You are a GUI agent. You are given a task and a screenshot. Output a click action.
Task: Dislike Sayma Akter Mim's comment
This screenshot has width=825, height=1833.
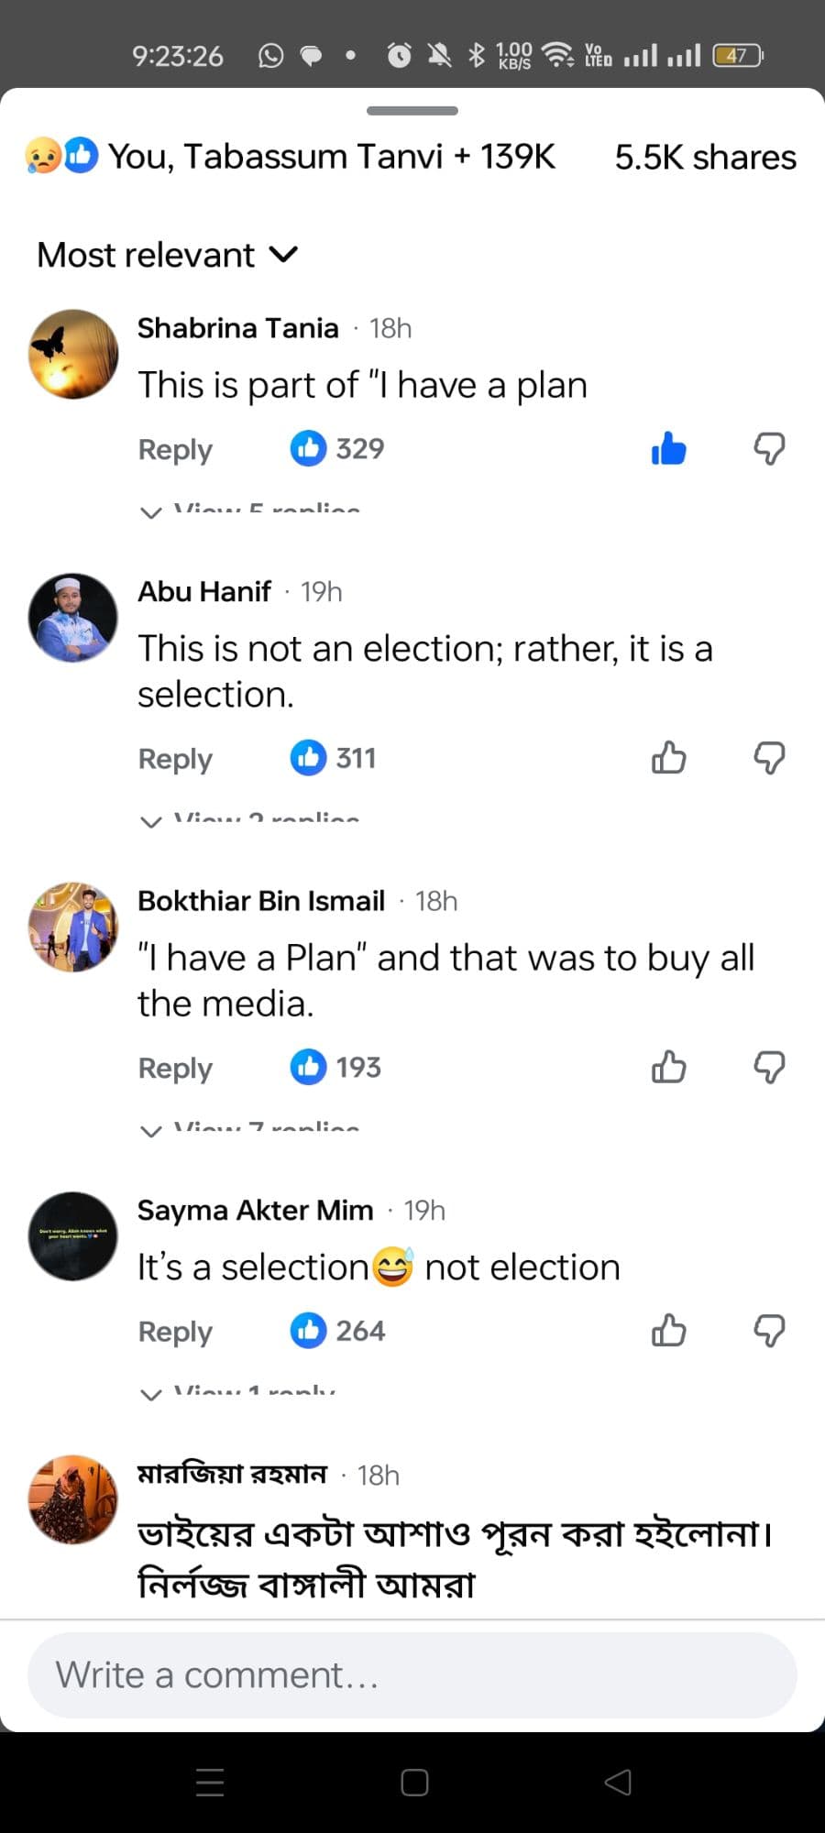[770, 1331]
